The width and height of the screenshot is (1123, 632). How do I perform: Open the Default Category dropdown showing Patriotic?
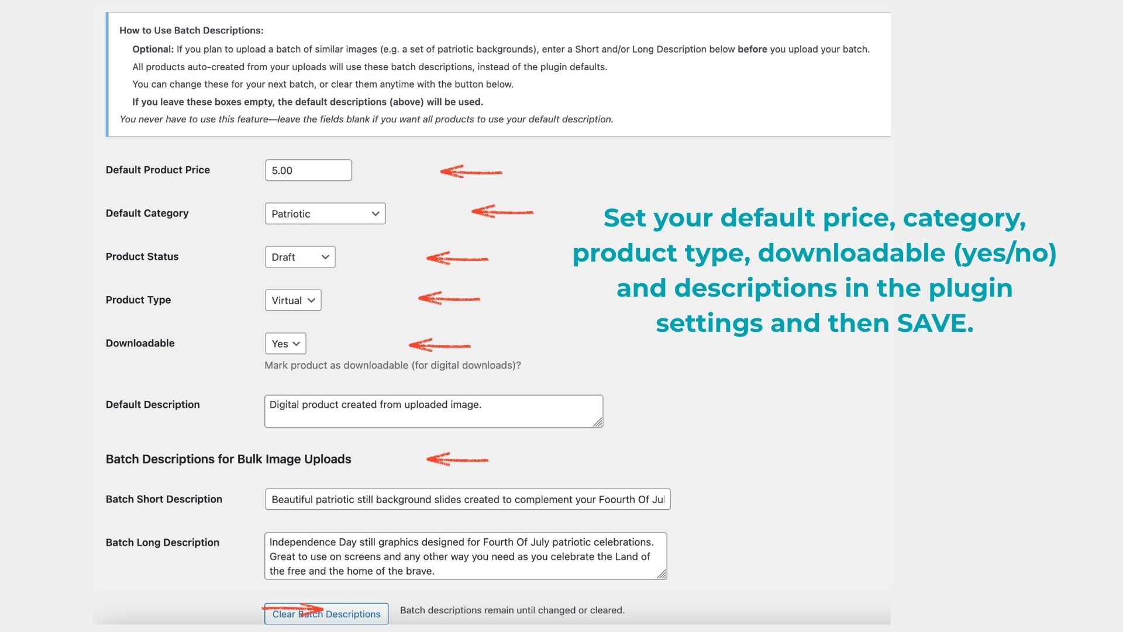coord(325,214)
